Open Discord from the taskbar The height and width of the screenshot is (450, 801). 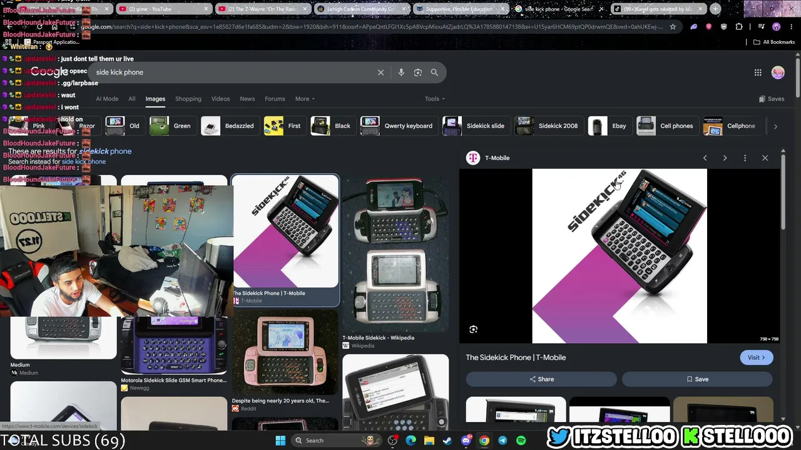466,441
